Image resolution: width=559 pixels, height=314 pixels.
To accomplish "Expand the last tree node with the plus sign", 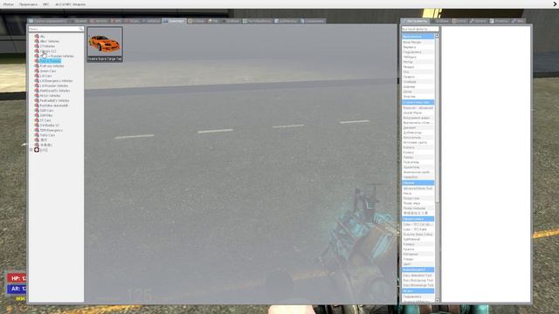I will (x=31, y=150).
